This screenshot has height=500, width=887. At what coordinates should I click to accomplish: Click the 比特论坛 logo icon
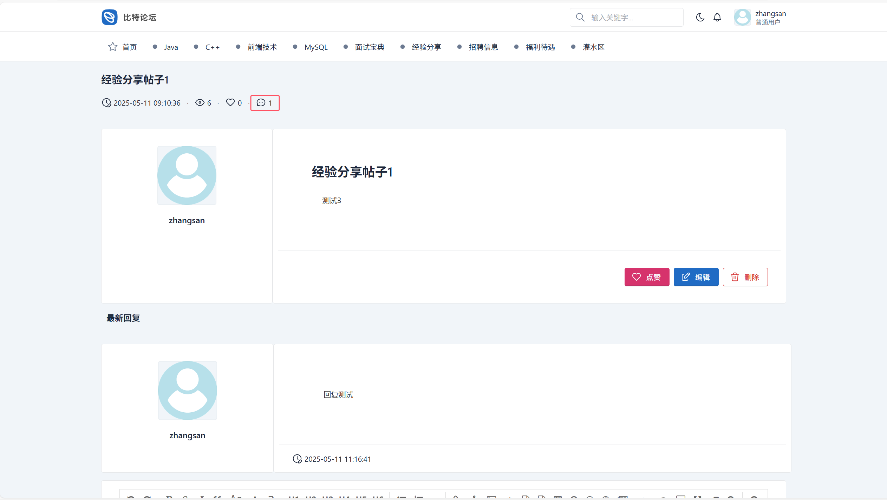point(110,17)
